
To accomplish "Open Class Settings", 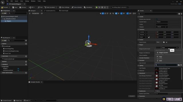I will point(64,7).
